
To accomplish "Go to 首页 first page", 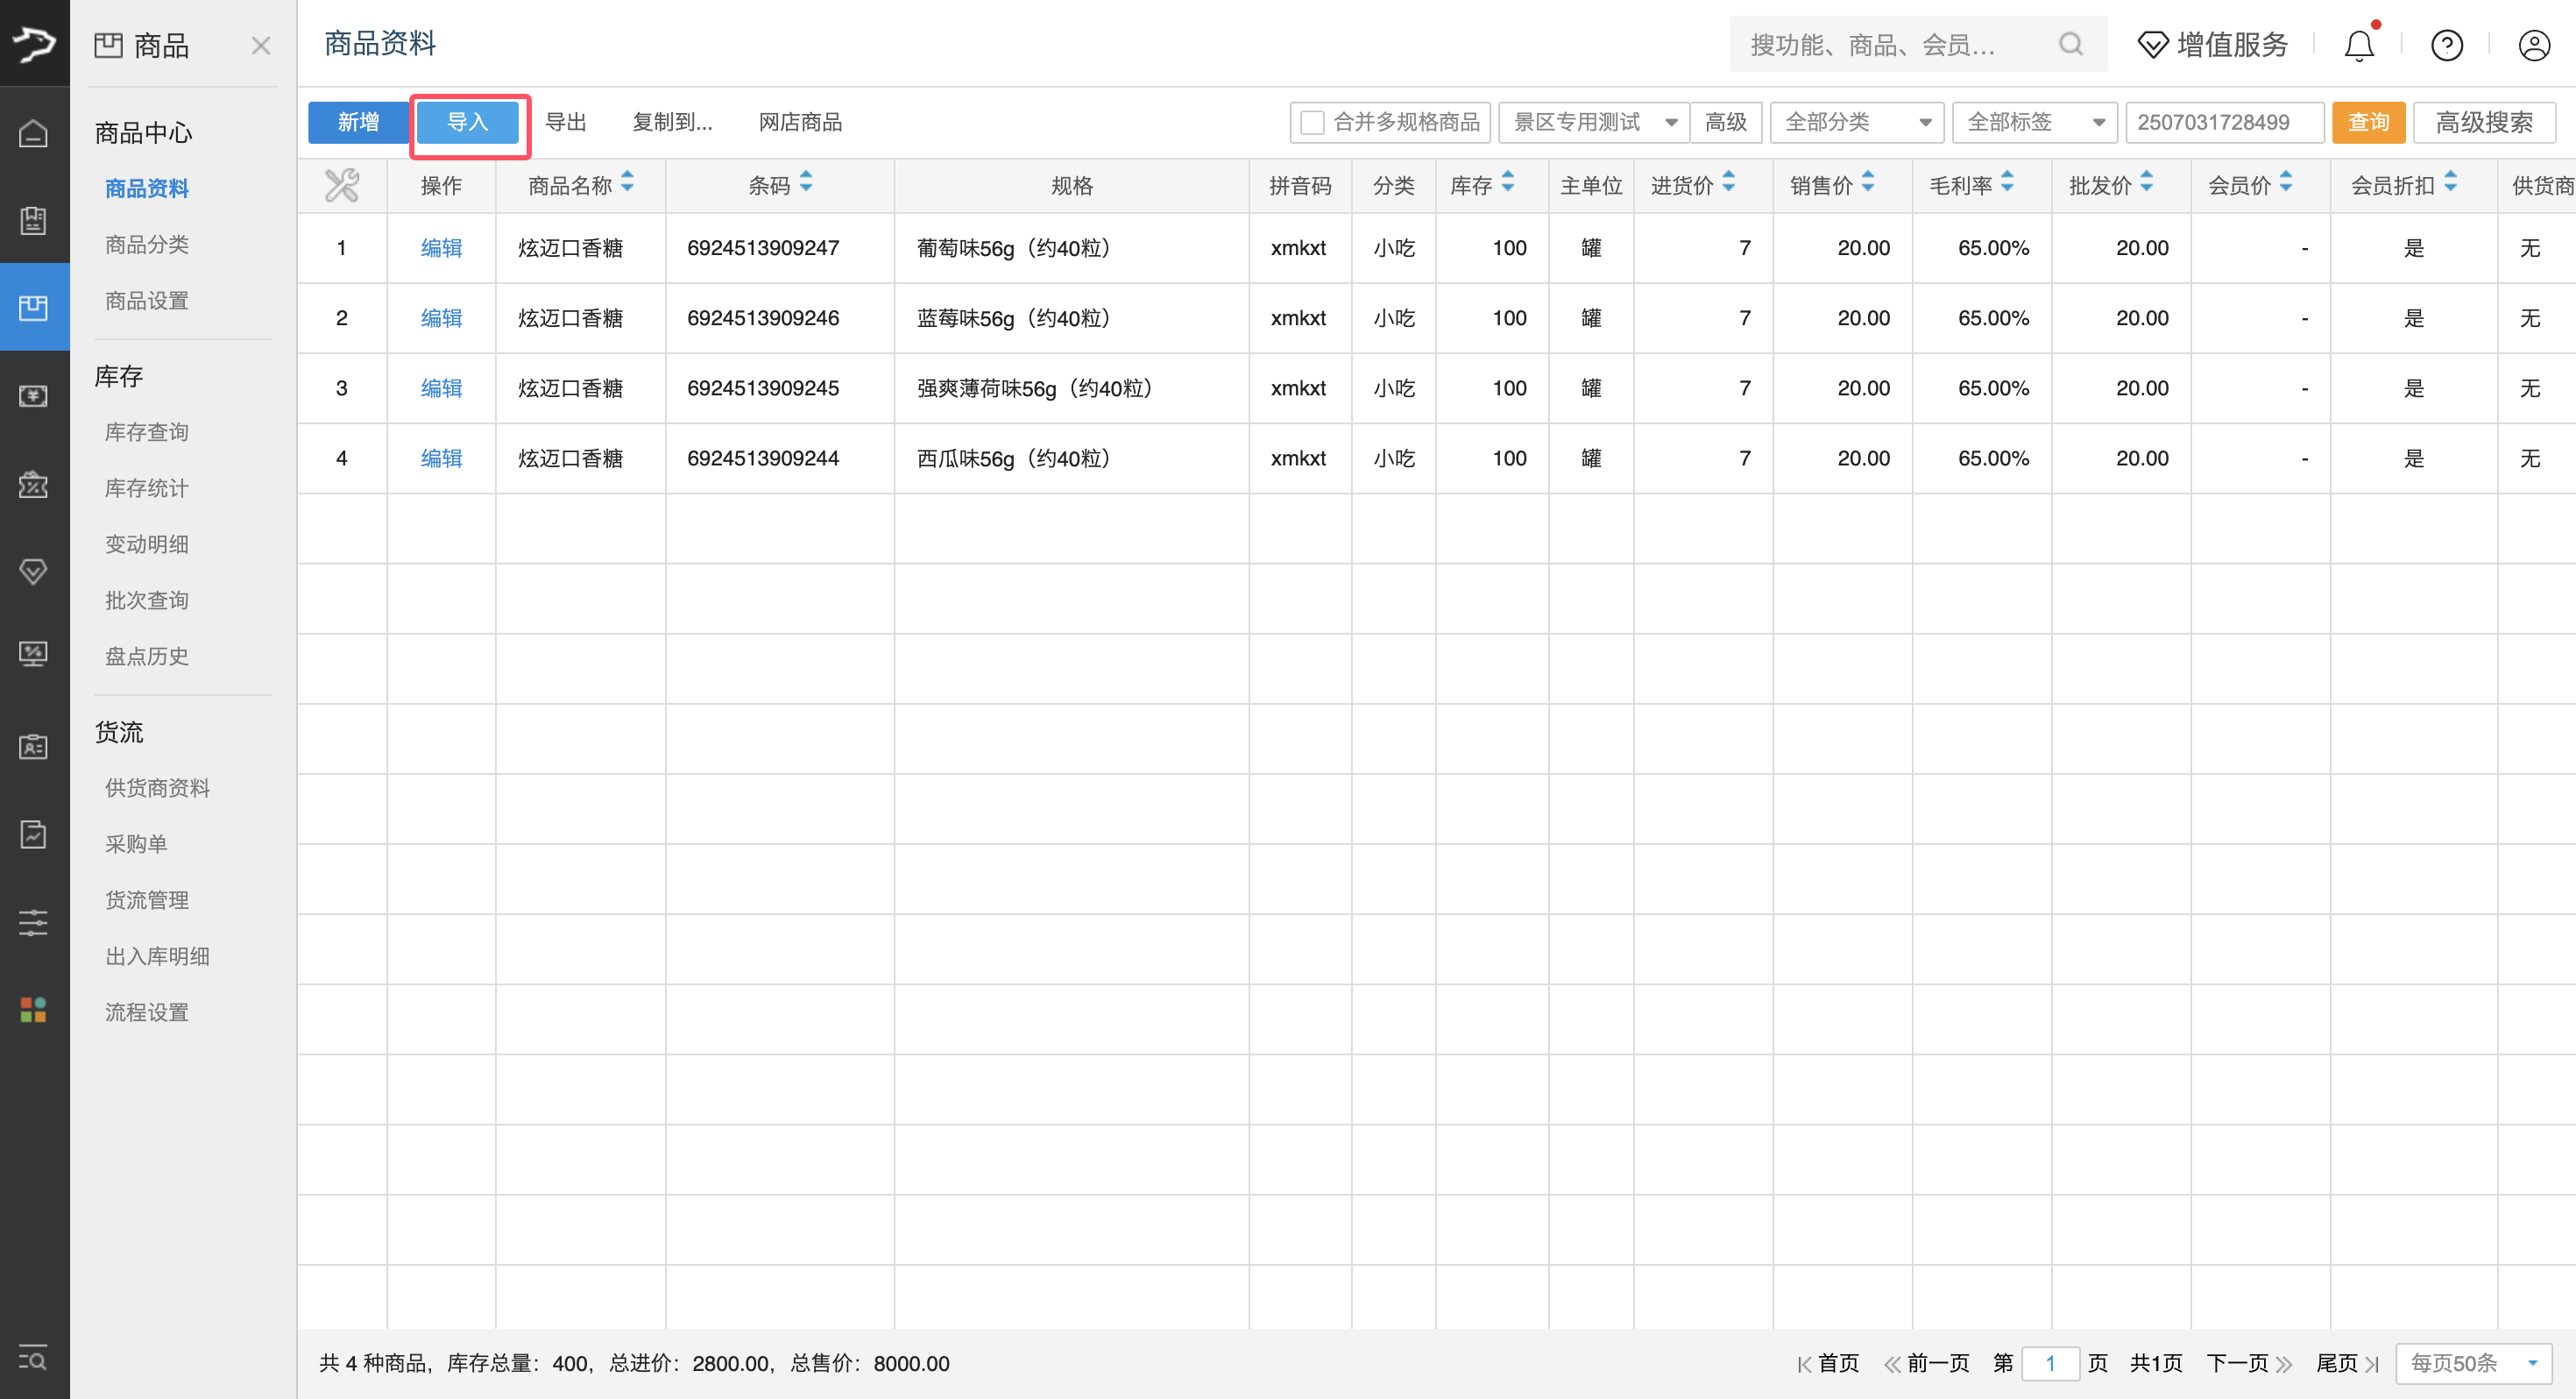I will 1828,1363.
